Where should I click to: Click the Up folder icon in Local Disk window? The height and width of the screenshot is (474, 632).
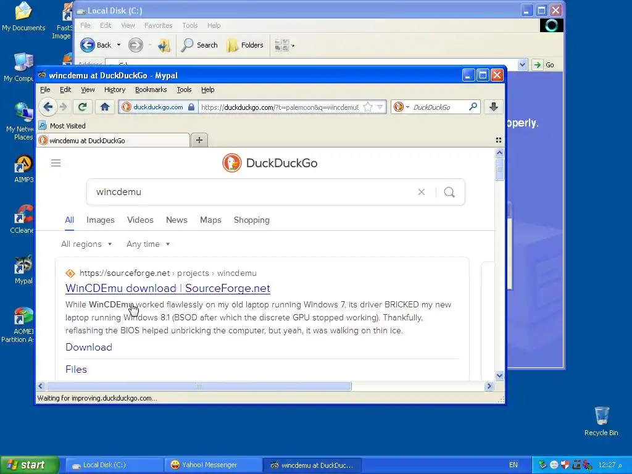click(164, 45)
